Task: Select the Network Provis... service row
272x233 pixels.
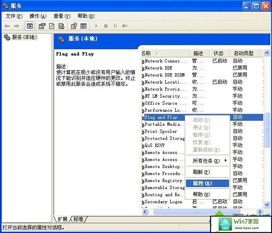Action: tap(202, 89)
